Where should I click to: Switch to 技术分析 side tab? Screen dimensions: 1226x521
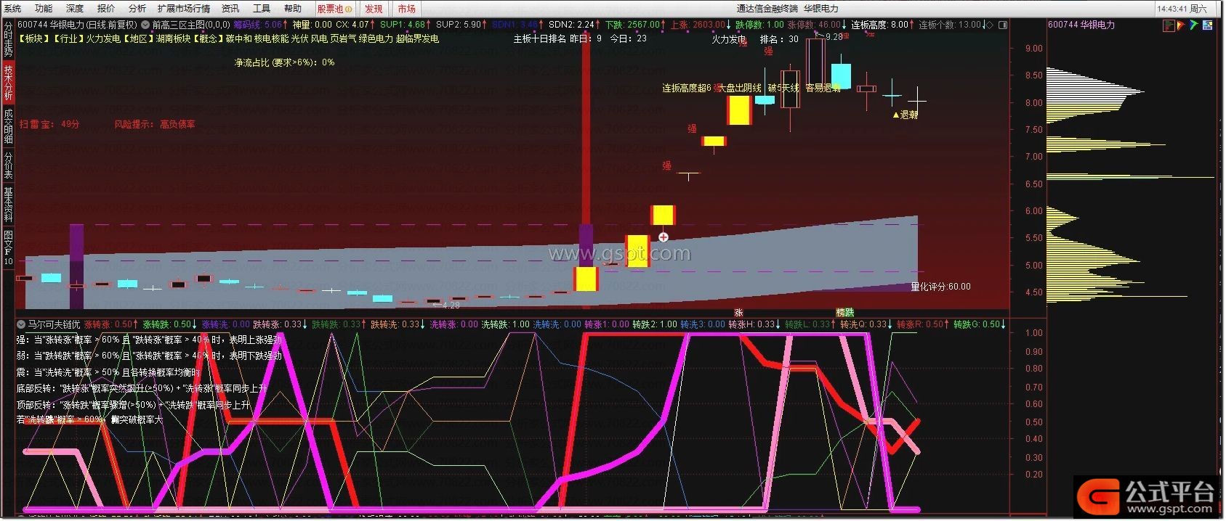(x=8, y=82)
